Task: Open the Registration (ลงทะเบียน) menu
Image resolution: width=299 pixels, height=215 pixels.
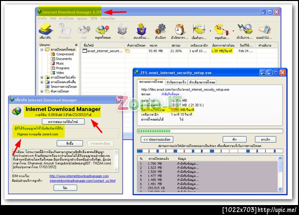Action: tap(108, 18)
